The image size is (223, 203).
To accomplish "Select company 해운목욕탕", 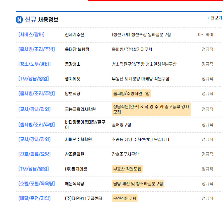I will coord(75,184).
